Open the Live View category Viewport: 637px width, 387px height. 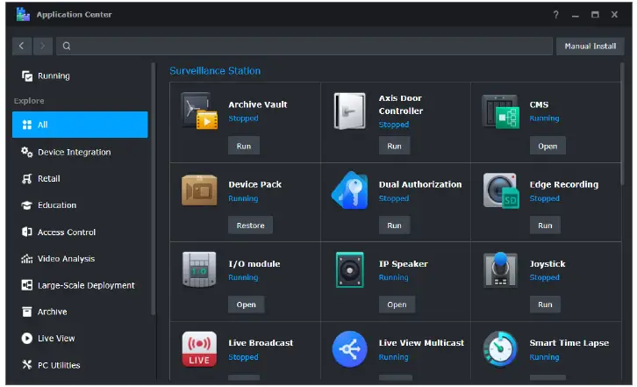(80, 338)
